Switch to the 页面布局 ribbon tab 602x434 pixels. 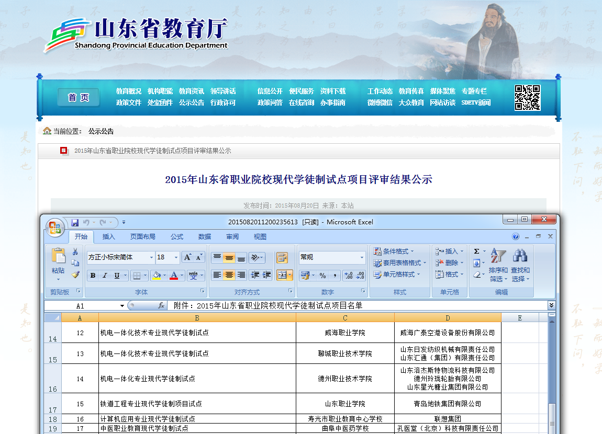[142, 237]
